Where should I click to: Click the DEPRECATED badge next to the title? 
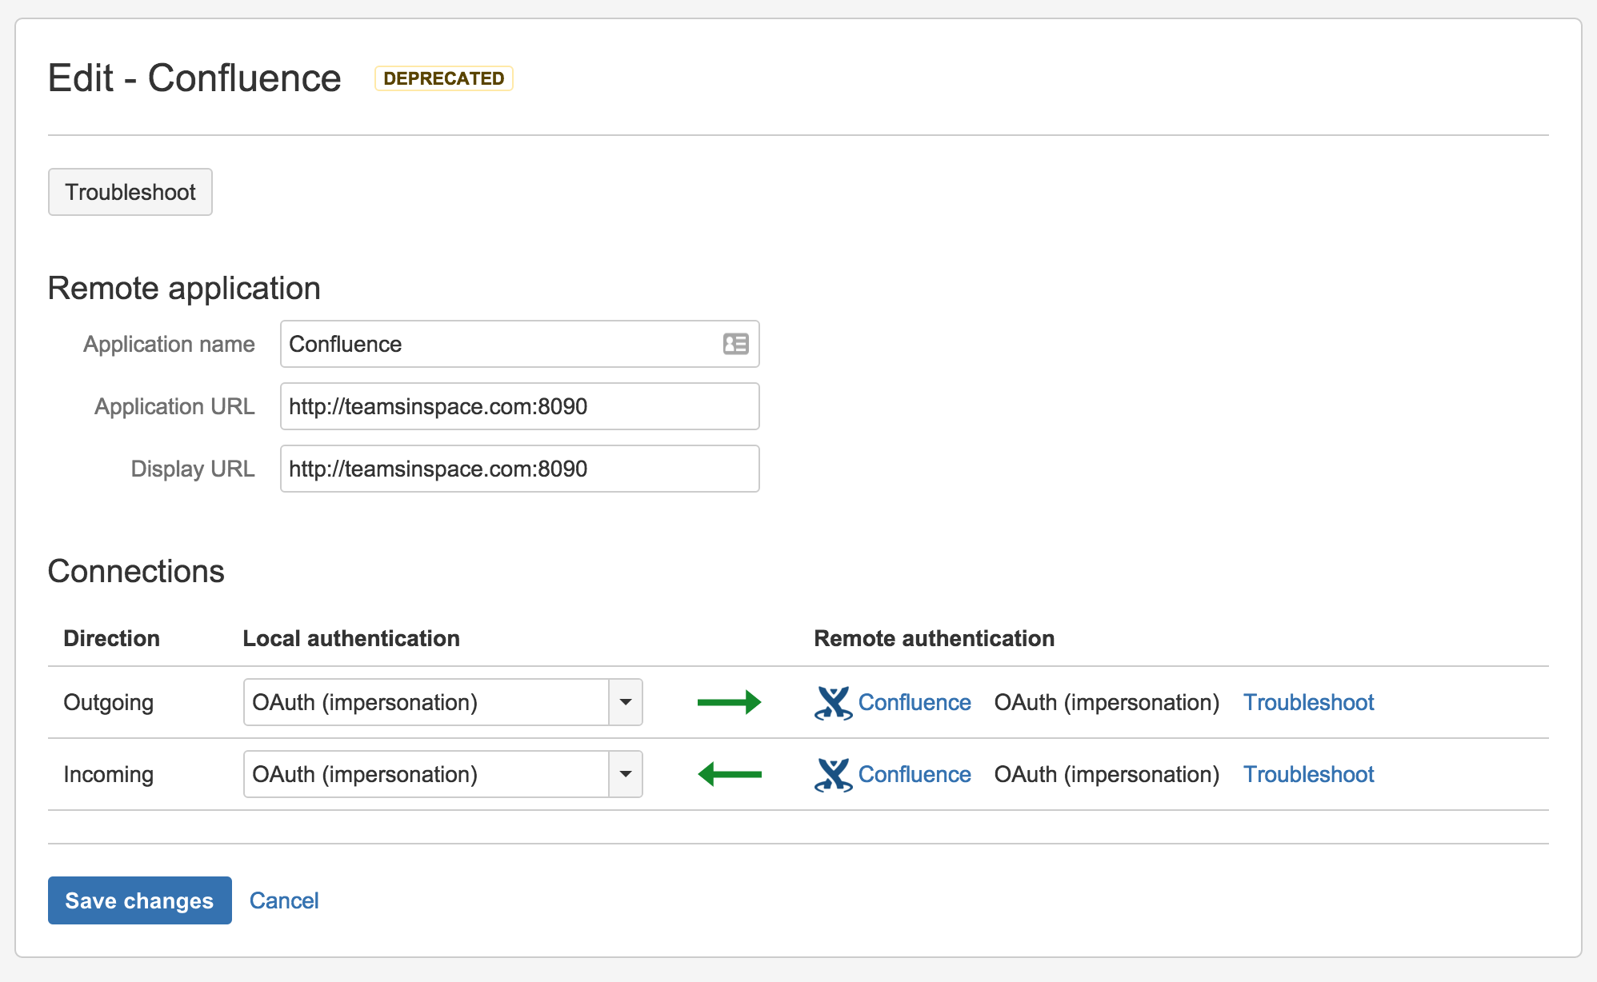point(444,78)
